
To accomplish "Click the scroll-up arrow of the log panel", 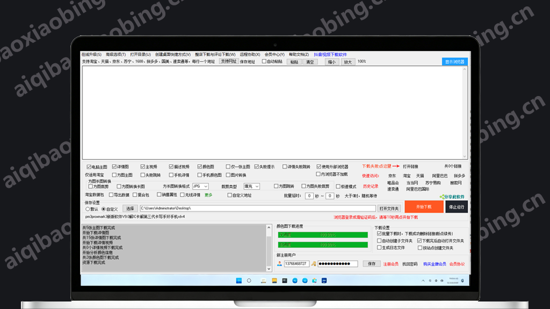I will [x=269, y=227].
